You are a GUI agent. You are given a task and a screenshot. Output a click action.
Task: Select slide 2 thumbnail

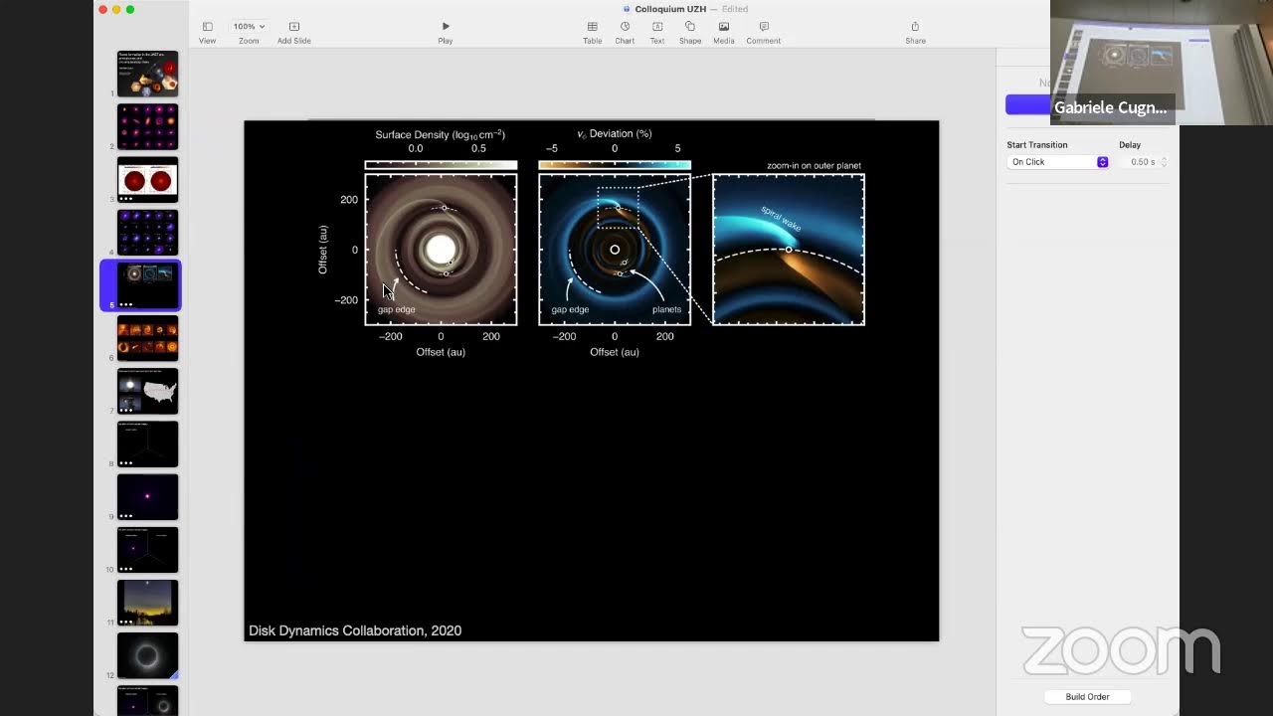click(148, 127)
